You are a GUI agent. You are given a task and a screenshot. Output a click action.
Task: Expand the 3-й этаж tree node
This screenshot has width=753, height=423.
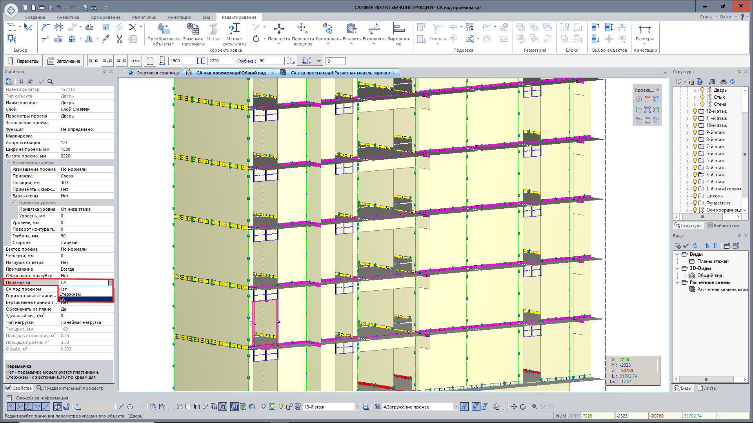tap(687, 175)
